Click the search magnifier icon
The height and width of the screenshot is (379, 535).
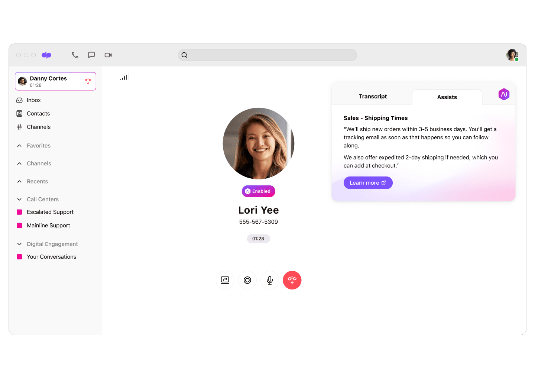(184, 55)
